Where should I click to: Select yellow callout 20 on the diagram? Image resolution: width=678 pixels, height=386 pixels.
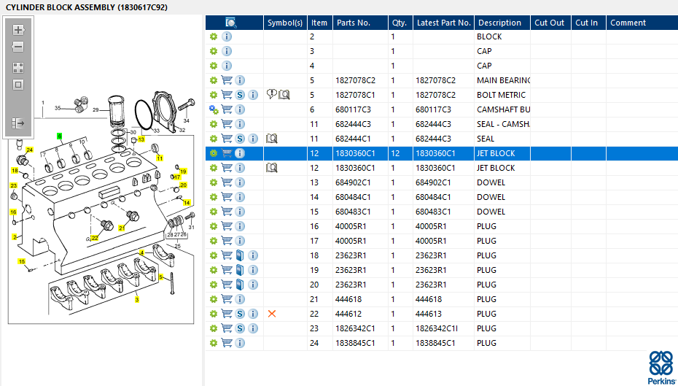tap(183, 185)
